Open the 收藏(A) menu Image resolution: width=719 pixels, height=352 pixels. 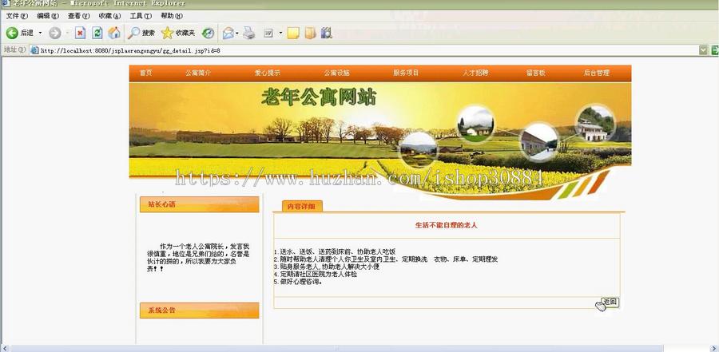pyautogui.click(x=109, y=16)
